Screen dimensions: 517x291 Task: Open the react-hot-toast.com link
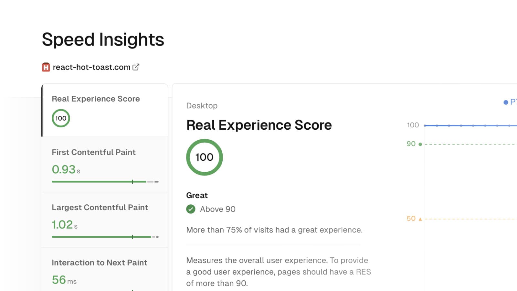(x=91, y=67)
